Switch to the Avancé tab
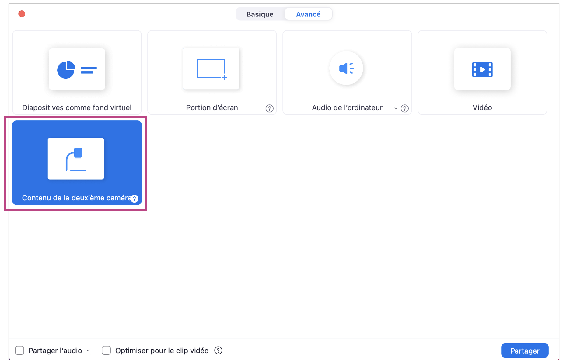The image size is (563, 363). coord(308,14)
